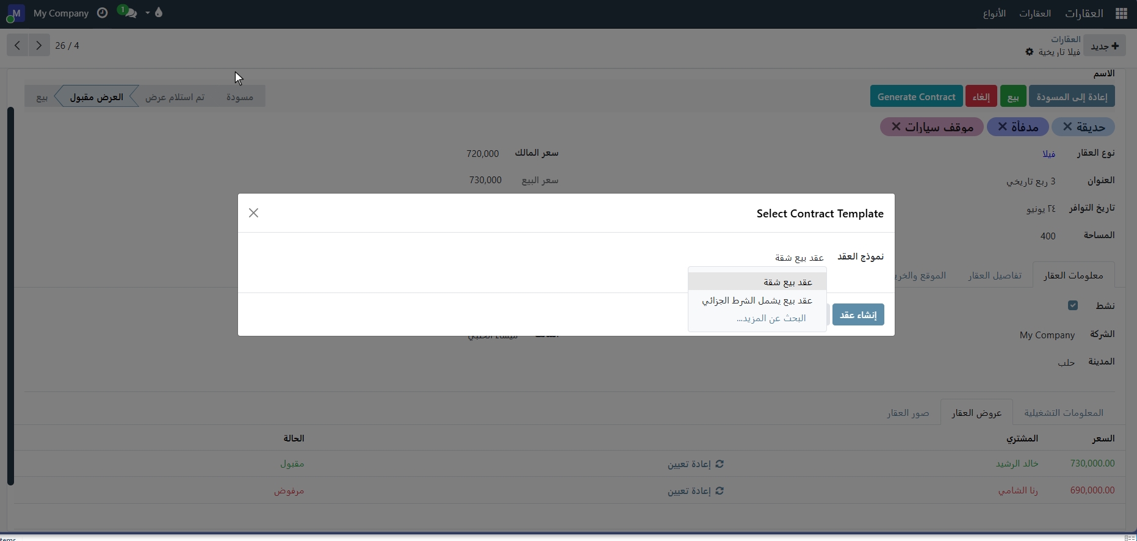Go to next record arrow
The image size is (1137, 541).
pyautogui.click(x=39, y=46)
